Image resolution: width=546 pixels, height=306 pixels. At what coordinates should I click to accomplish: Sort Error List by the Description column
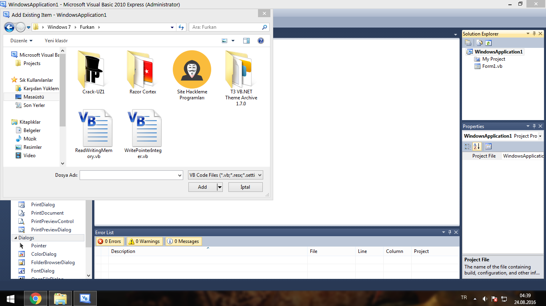click(208, 251)
